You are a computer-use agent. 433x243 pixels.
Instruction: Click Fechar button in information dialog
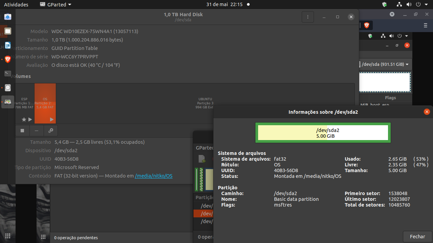pyautogui.click(x=417, y=237)
